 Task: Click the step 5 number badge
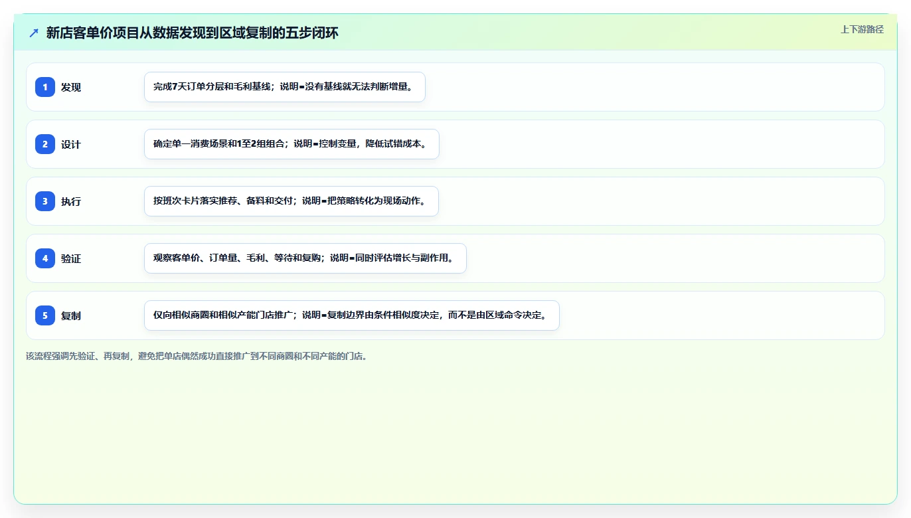click(x=45, y=315)
